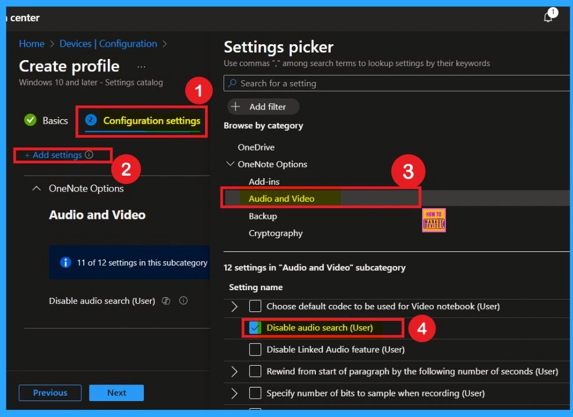
Task: Click the green Basics completed checkmark
Action: [x=30, y=120]
